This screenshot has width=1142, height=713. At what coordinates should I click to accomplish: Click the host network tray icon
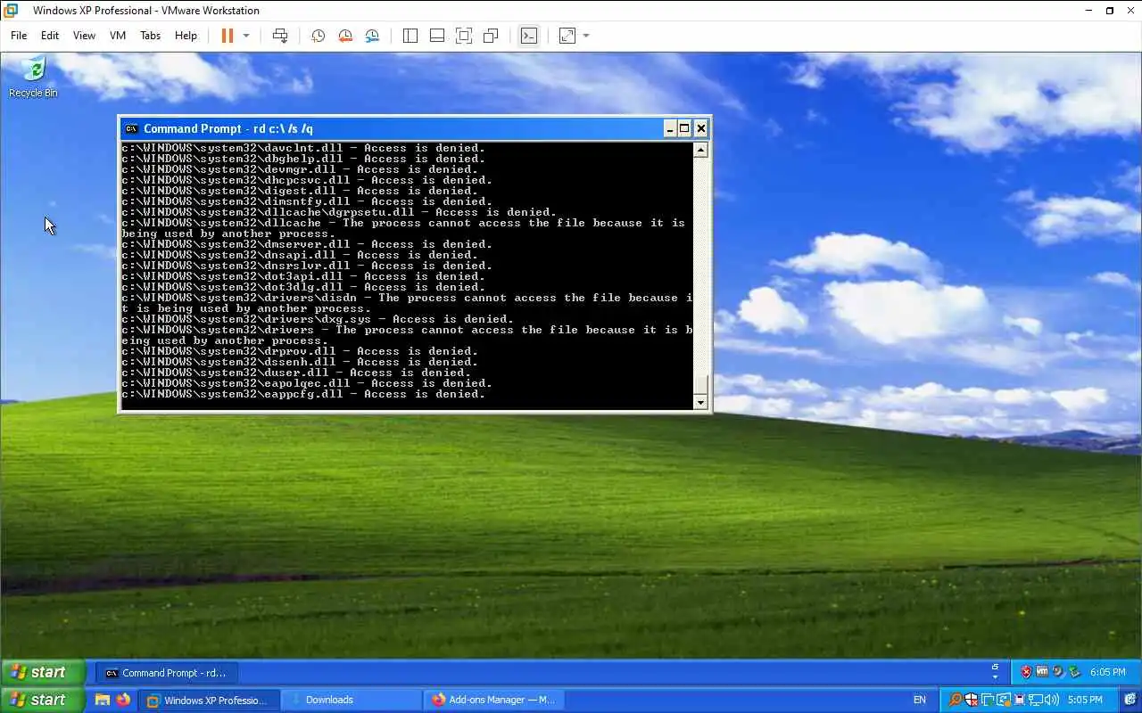pyautogui.click(x=1036, y=700)
